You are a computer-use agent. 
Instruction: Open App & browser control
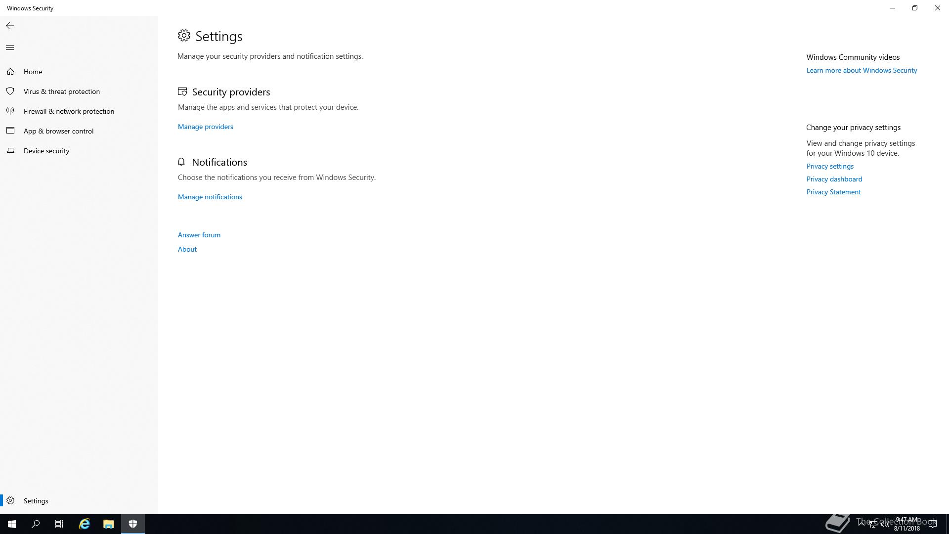coord(79,131)
